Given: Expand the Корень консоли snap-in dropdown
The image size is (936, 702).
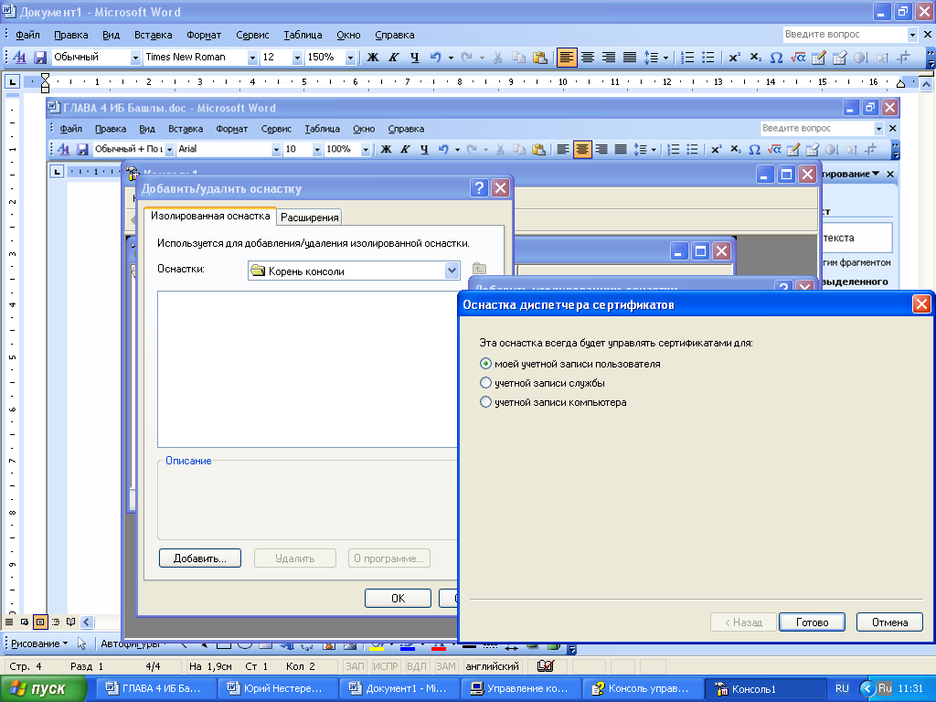Looking at the screenshot, I should click(452, 271).
